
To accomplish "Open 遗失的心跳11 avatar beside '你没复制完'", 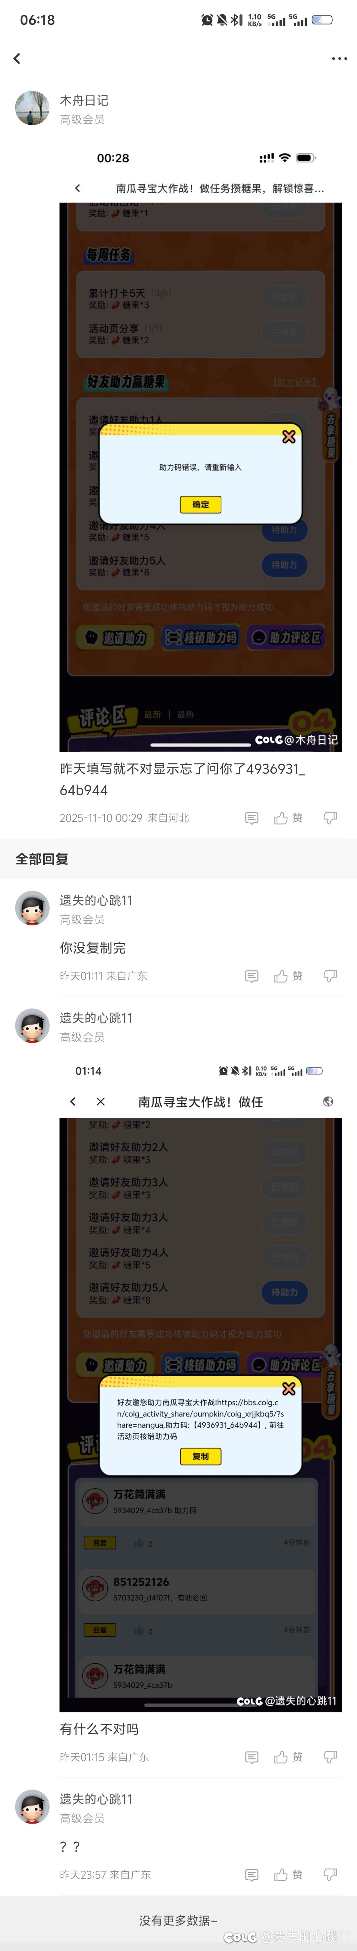I will coord(32,908).
